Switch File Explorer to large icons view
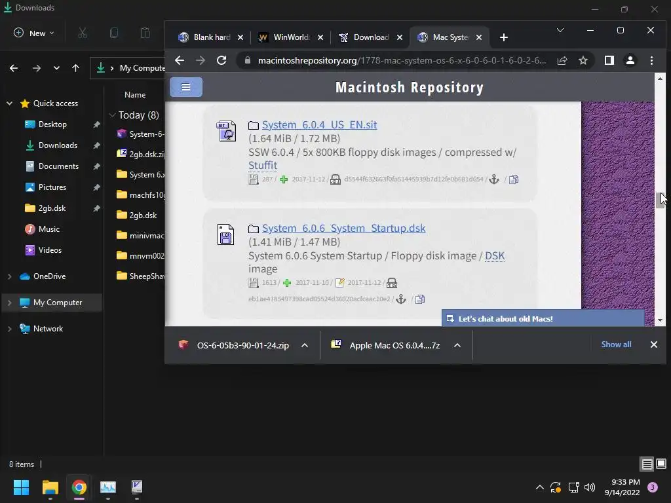The width and height of the screenshot is (671, 503). pos(661,464)
